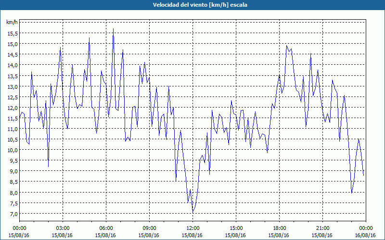This screenshot has width=385, height=240.
Task: Click the "8,0" y-axis label
Action: tap(13, 193)
